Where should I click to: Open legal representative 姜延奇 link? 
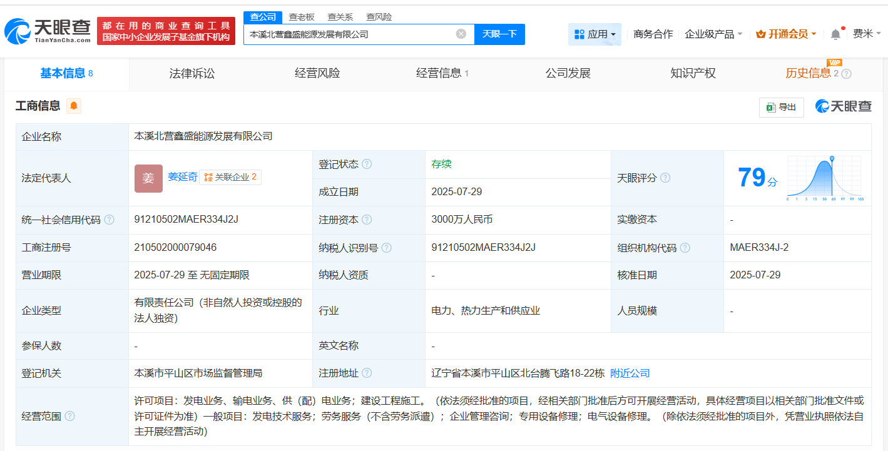pos(182,177)
